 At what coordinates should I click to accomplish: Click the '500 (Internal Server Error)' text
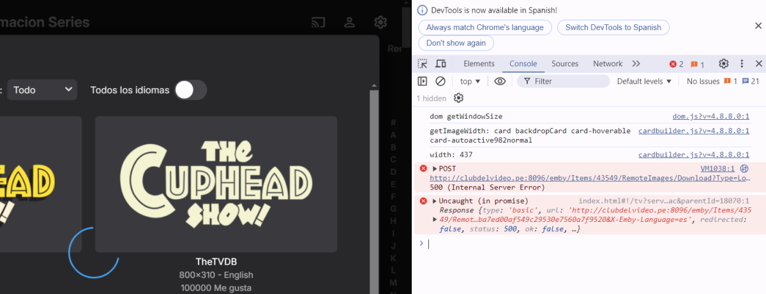pos(487,187)
